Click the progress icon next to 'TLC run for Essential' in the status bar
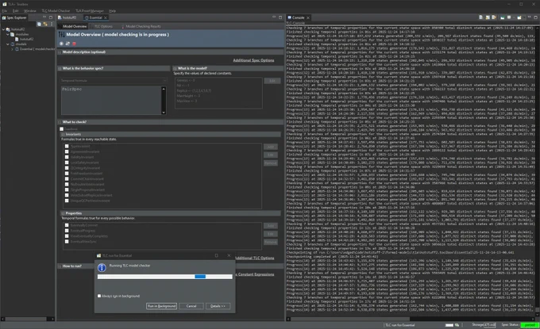Screen dimensions: 540x329 (457, 325)
